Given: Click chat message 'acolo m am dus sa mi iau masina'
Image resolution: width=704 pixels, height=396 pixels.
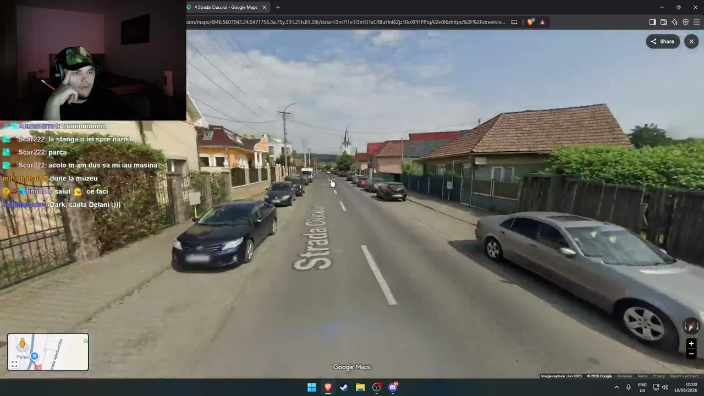Looking at the screenshot, I should pyautogui.click(x=103, y=165).
